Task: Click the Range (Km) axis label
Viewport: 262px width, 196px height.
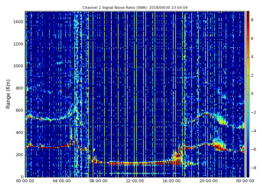Action: pos(8,94)
